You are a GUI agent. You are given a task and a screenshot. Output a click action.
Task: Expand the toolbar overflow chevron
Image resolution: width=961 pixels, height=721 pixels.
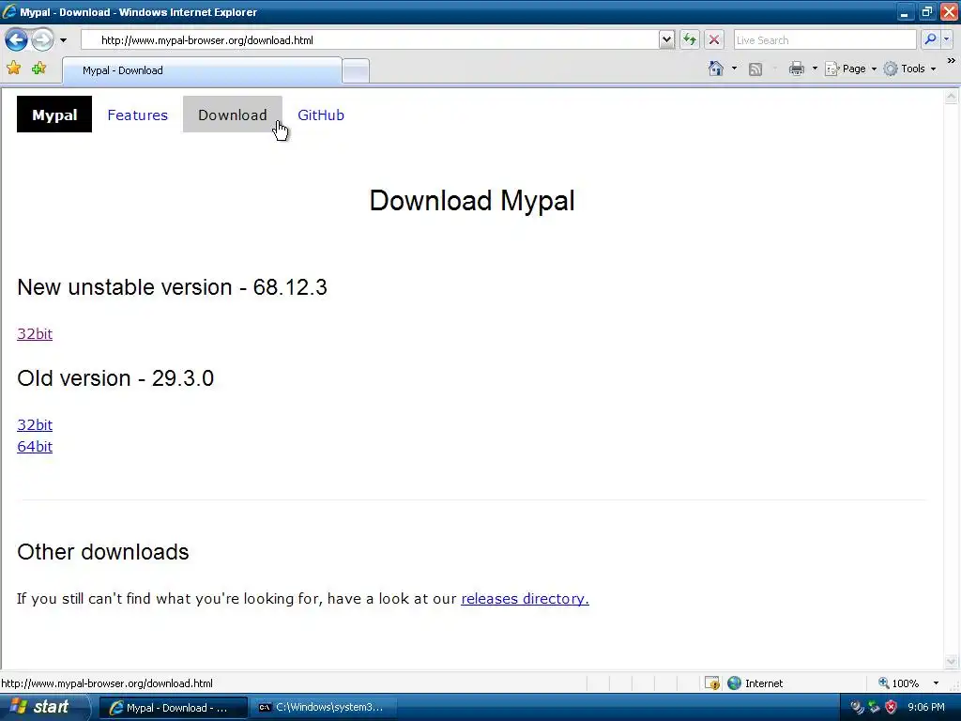pyautogui.click(x=952, y=61)
